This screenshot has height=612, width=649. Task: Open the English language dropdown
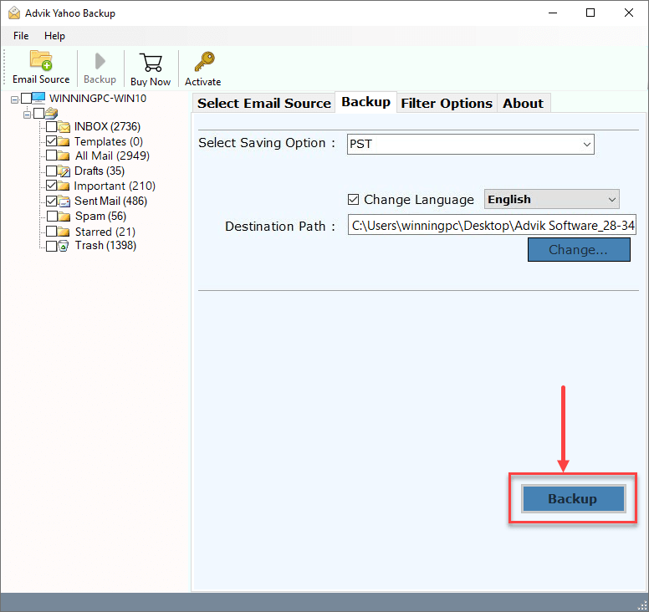(x=552, y=200)
